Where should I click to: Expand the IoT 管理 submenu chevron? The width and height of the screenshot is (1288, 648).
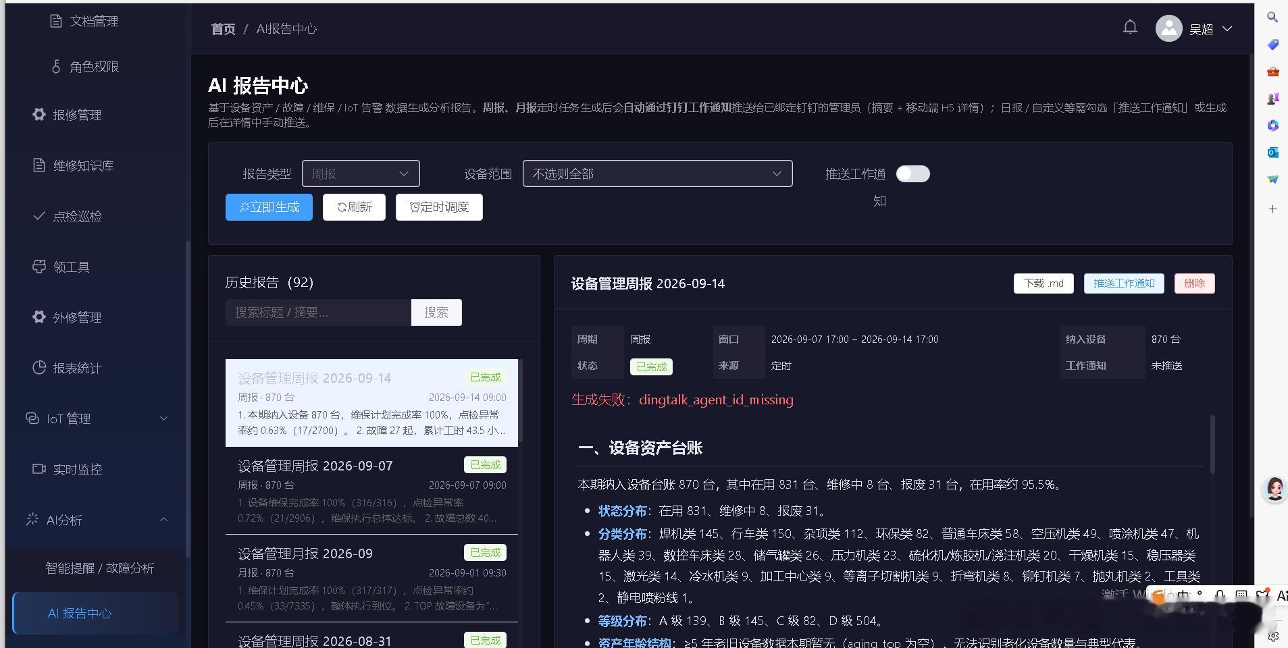[163, 418]
